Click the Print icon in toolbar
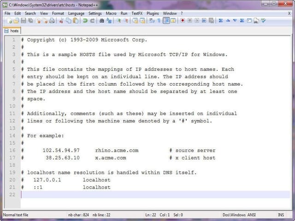Screen dimensions: 295x221 tap(52, 20)
